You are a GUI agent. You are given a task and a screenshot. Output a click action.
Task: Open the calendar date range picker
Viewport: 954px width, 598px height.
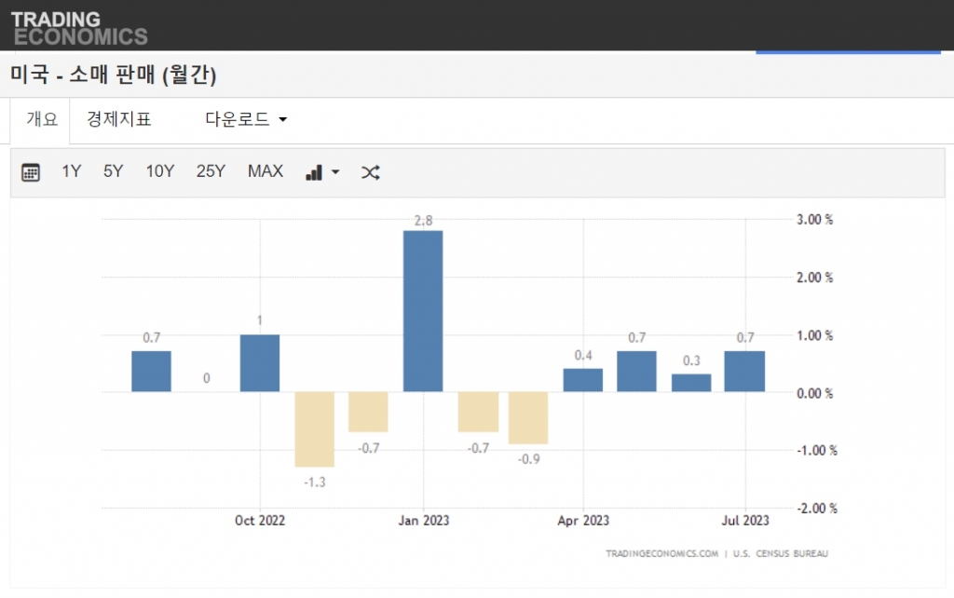31,172
